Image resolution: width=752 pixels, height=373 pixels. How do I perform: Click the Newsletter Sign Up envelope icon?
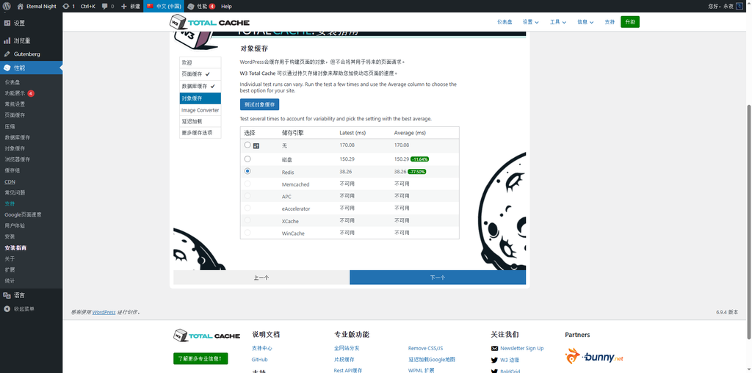click(x=494, y=349)
